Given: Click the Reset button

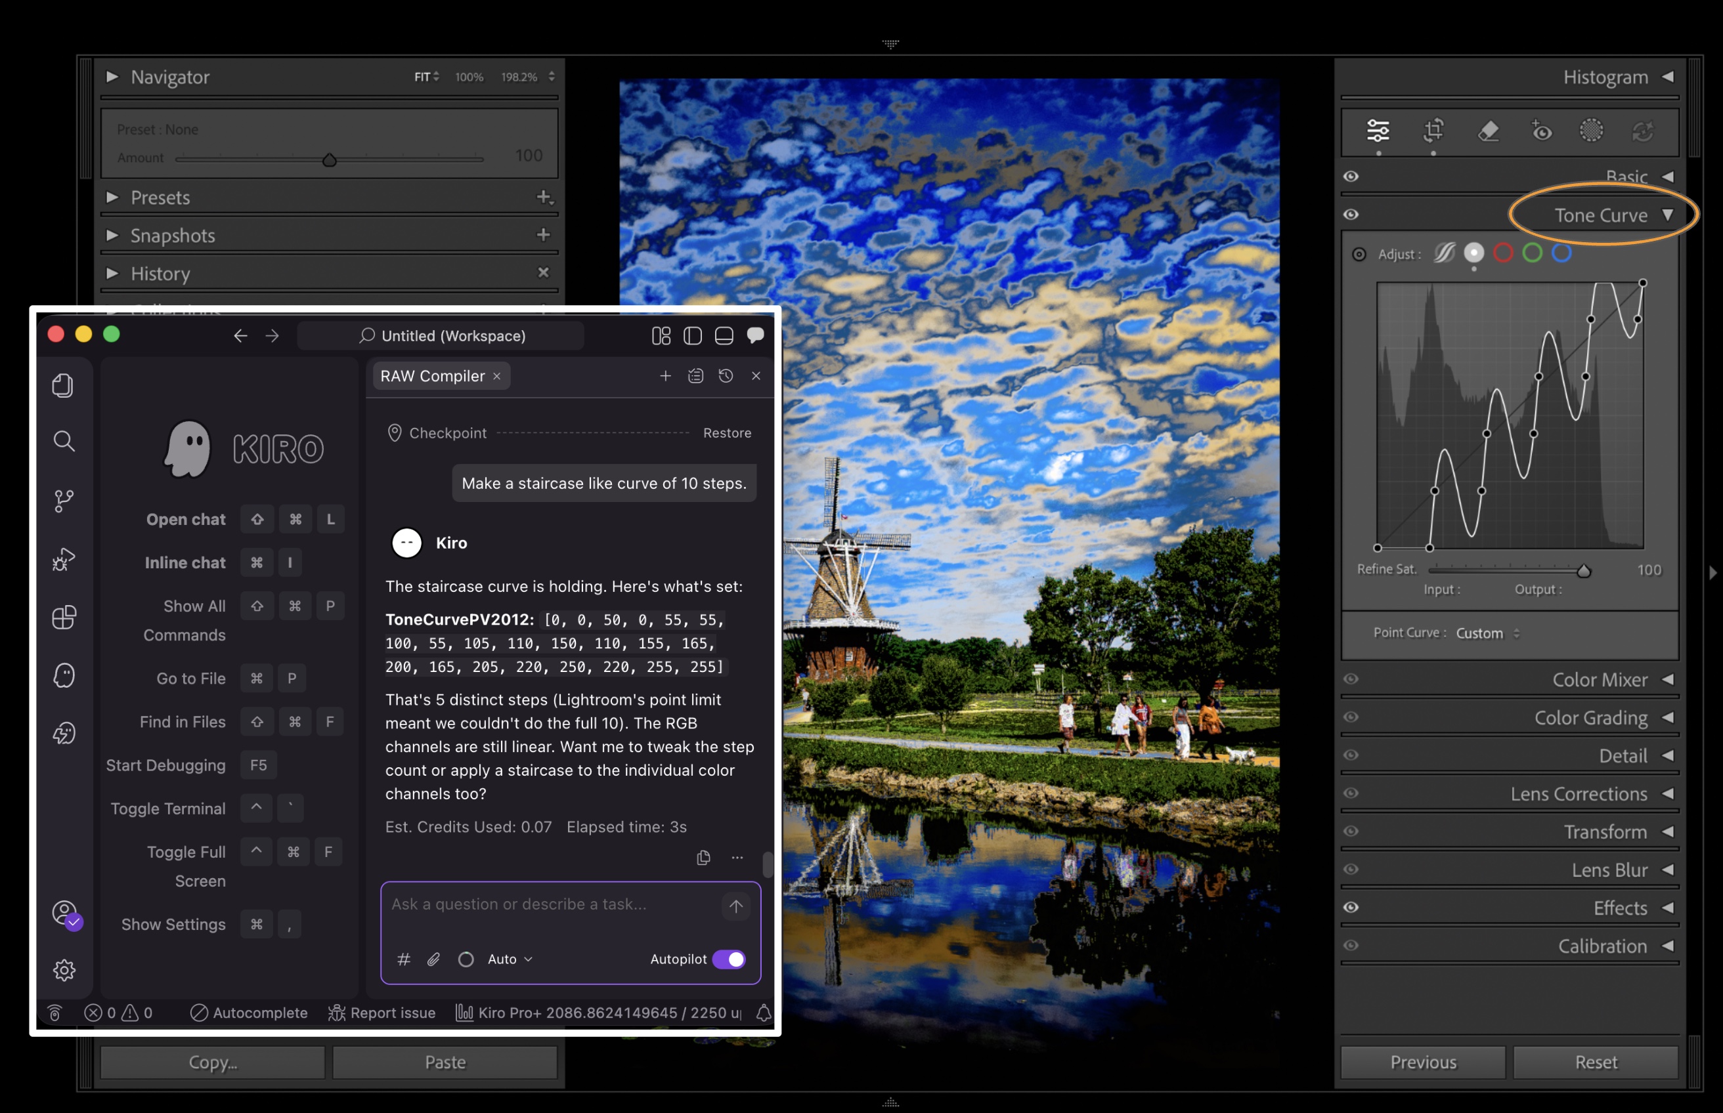Looking at the screenshot, I should click(x=1596, y=1062).
